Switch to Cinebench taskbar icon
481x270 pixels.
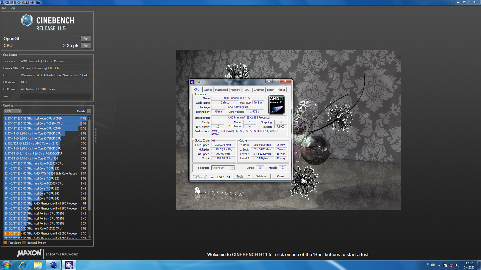click(53, 265)
